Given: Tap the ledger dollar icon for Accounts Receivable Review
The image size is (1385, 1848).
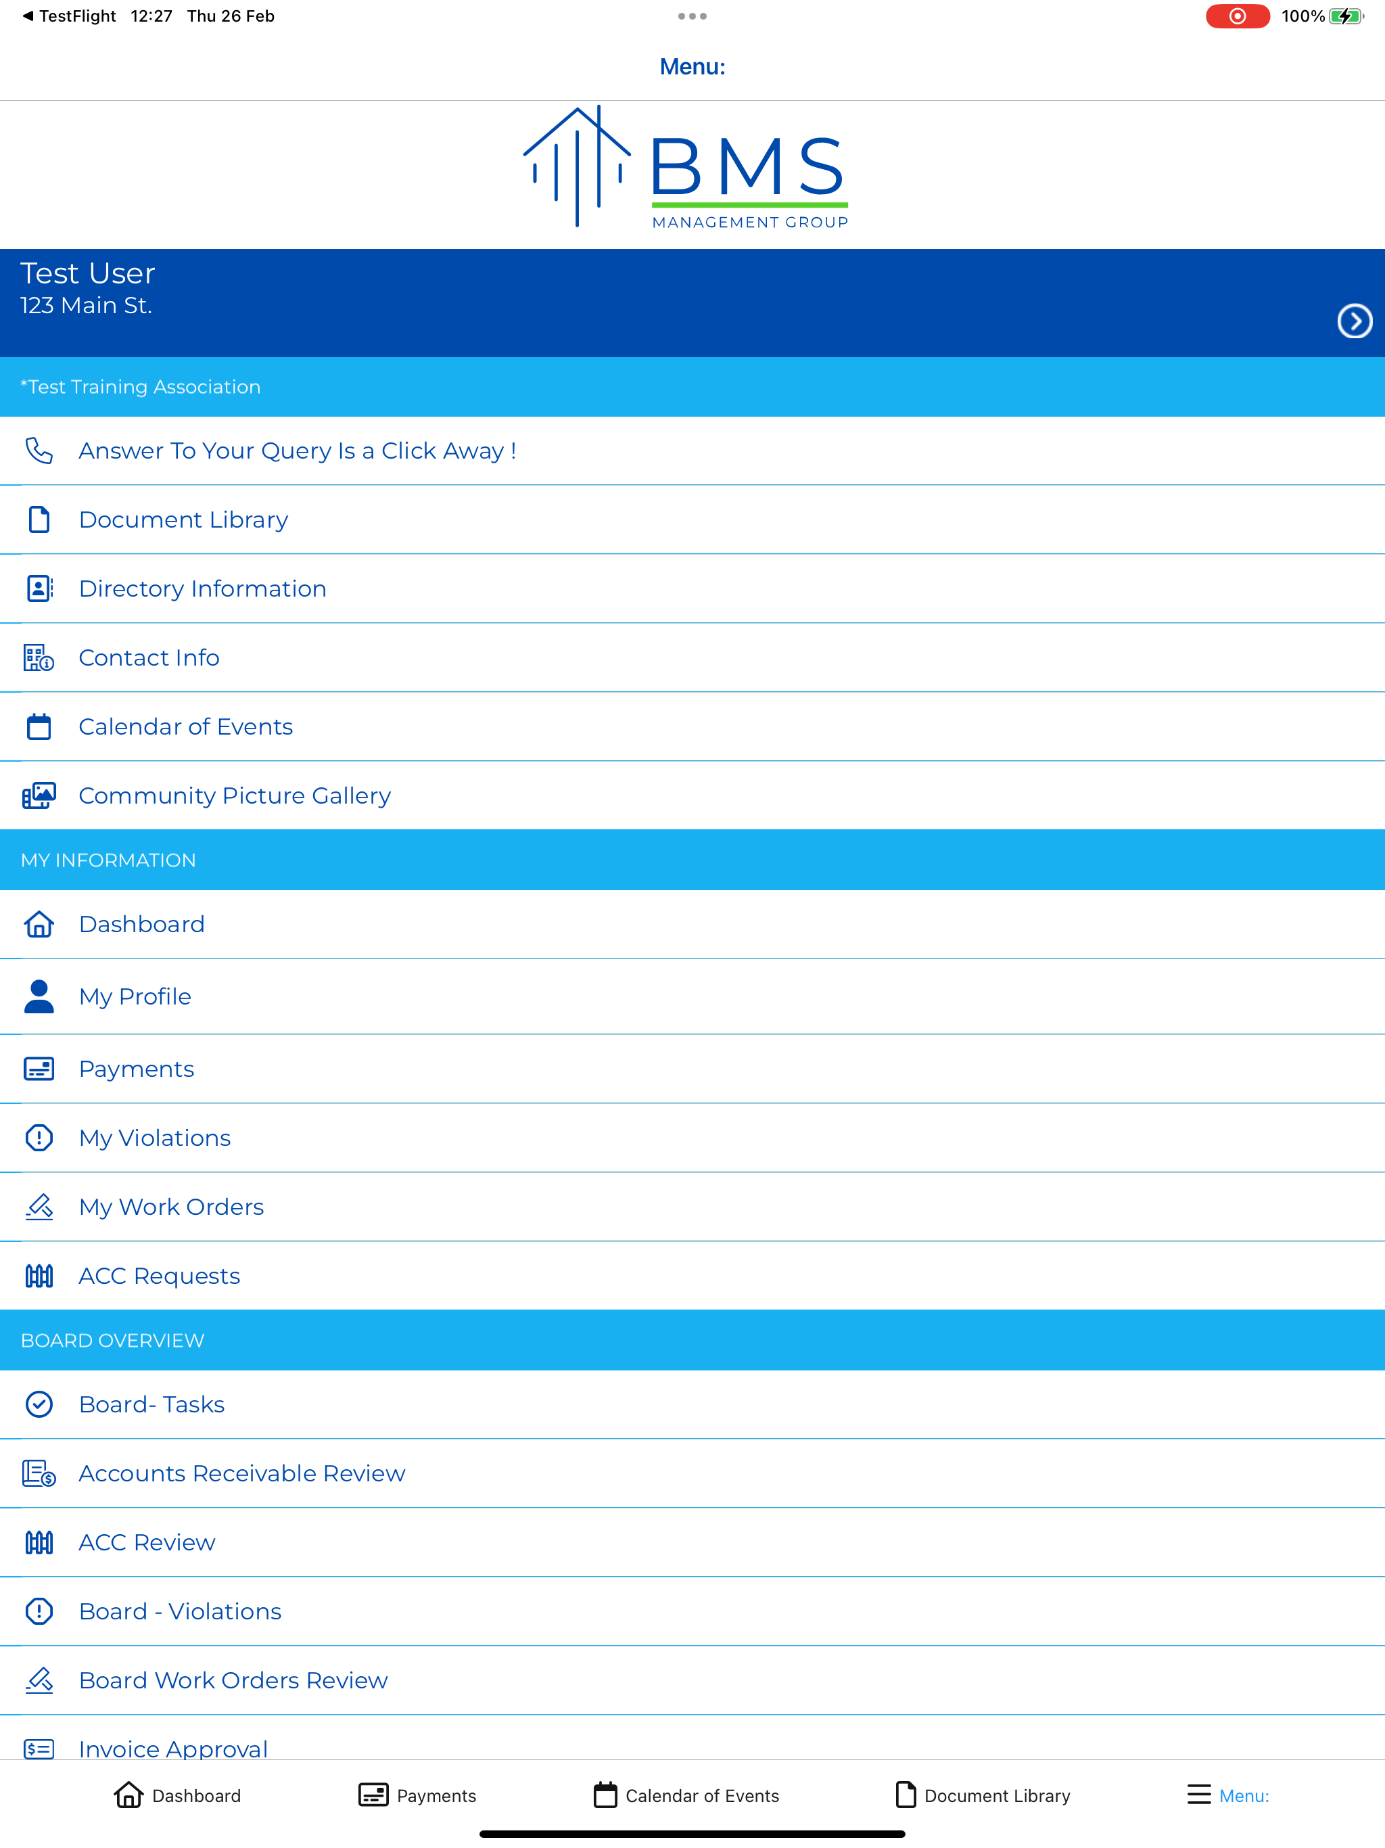Looking at the screenshot, I should coord(39,1473).
